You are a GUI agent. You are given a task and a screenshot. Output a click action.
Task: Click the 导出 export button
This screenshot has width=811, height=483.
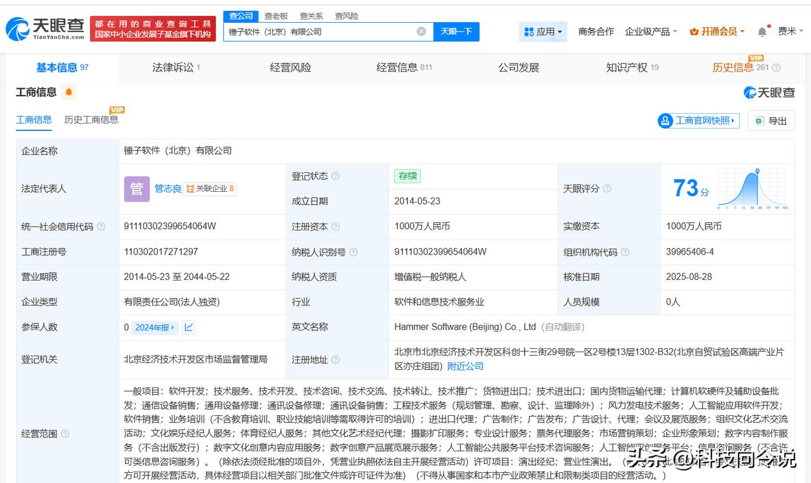771,121
